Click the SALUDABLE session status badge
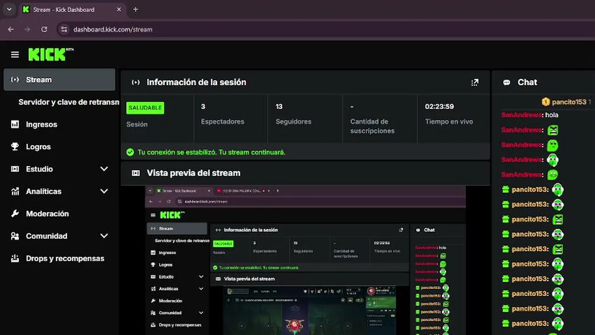The width and height of the screenshot is (595, 335). 145,108
